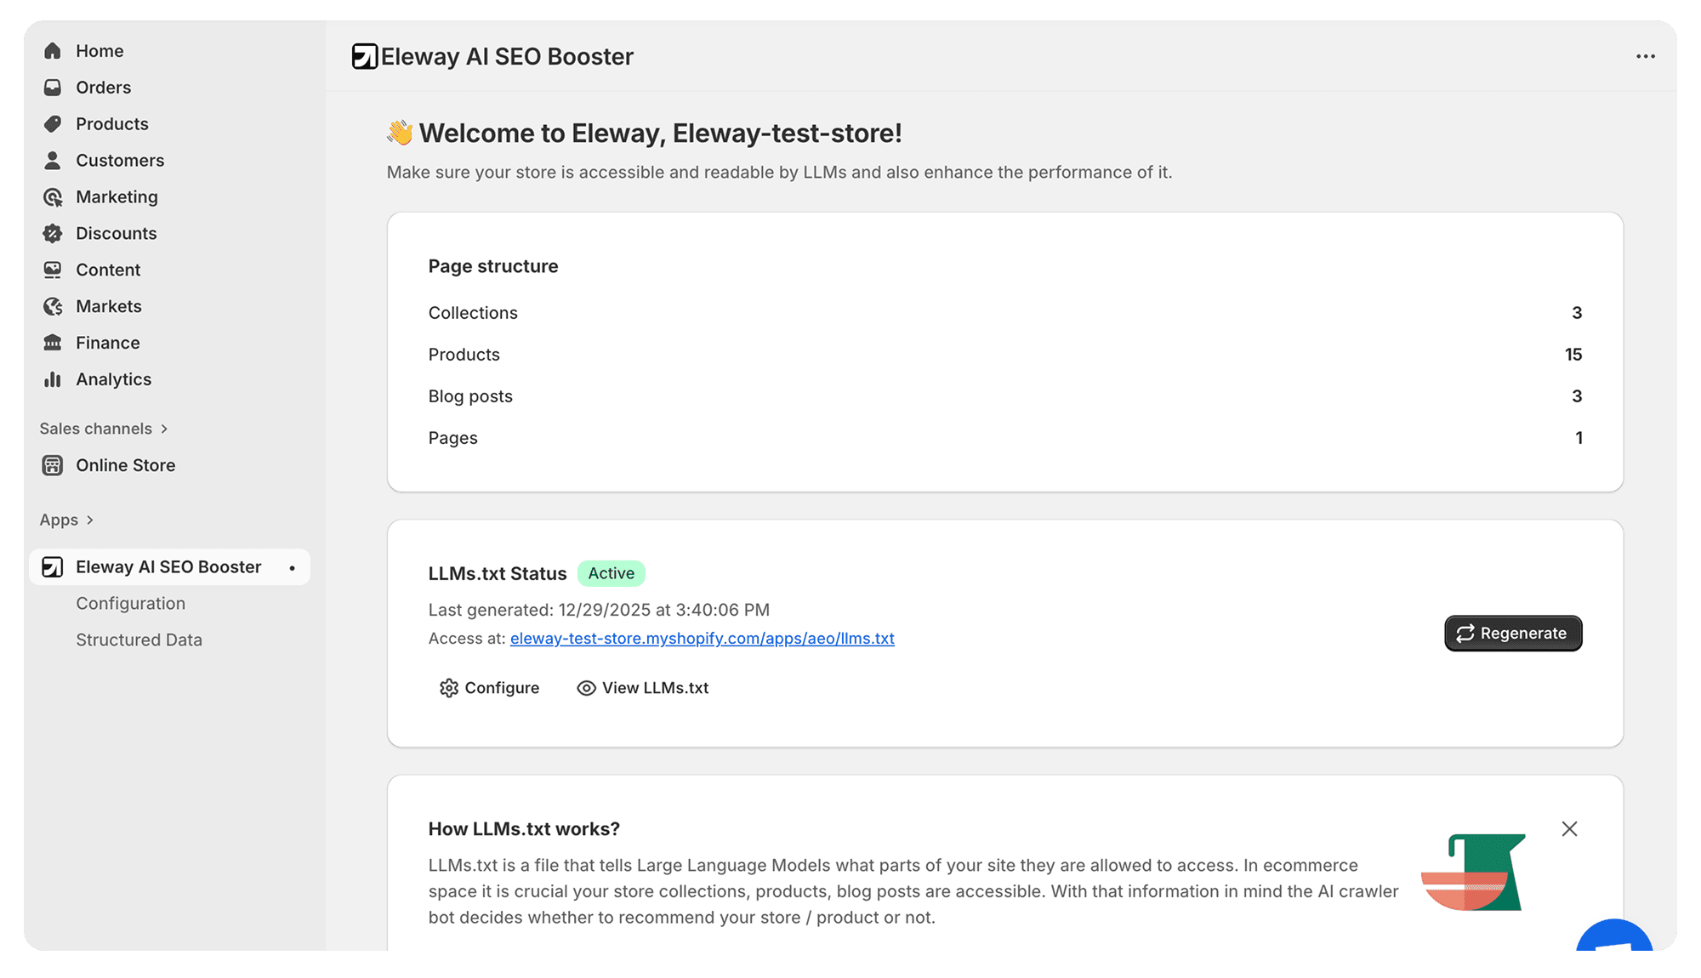Expand the Sales channels chevron
Screen dimensions: 1701x978
point(164,429)
